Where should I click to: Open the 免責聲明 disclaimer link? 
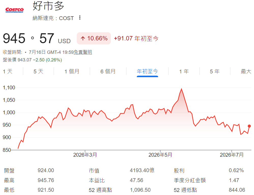click(83, 52)
